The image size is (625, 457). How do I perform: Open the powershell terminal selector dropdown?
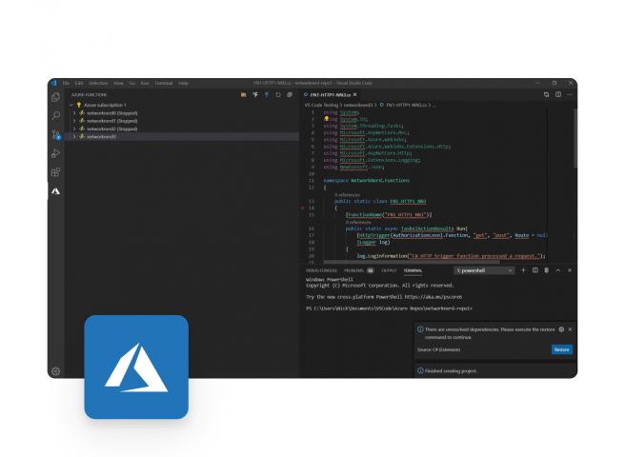pos(484,270)
